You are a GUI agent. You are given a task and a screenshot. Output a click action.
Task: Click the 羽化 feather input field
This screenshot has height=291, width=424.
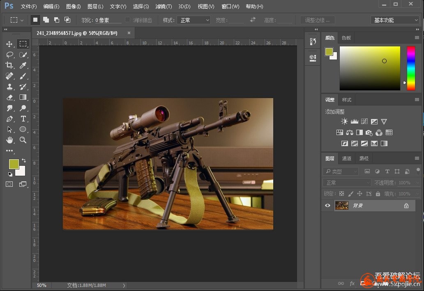[x=108, y=20]
